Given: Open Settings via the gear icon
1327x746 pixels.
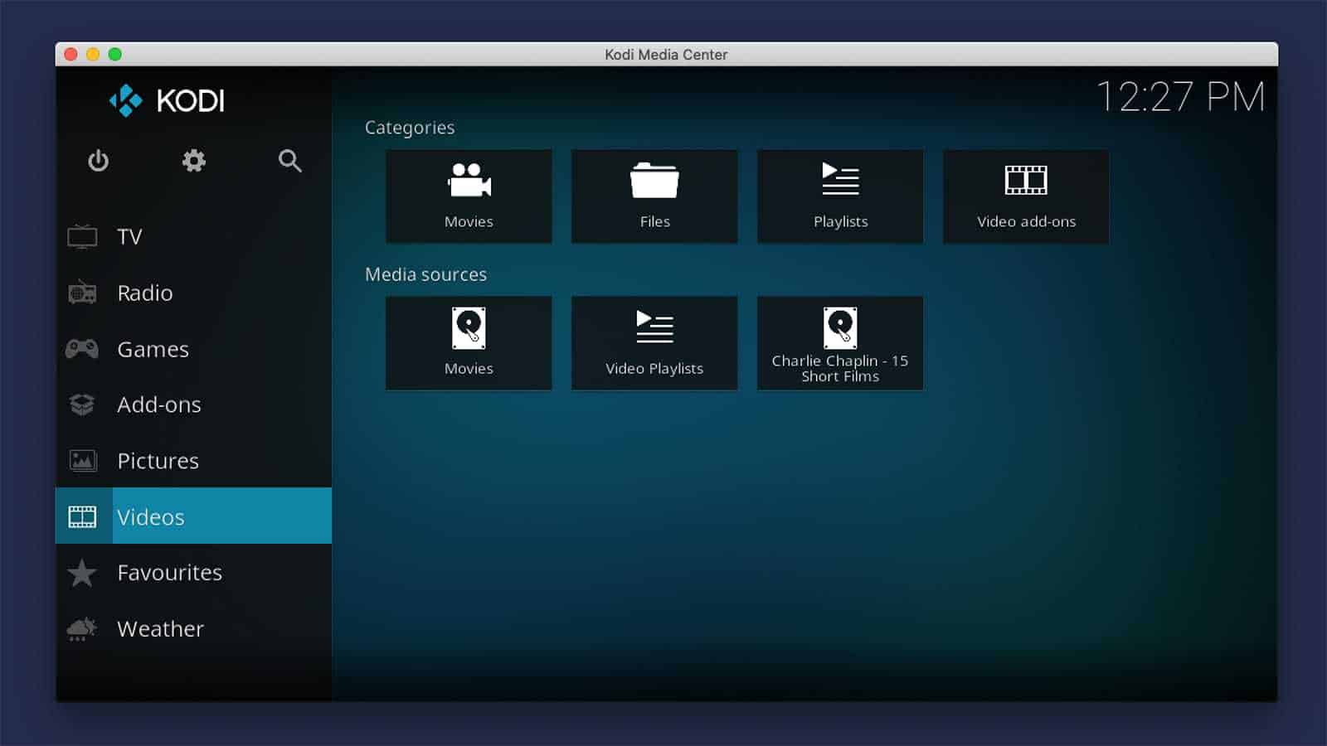Looking at the screenshot, I should 194,161.
